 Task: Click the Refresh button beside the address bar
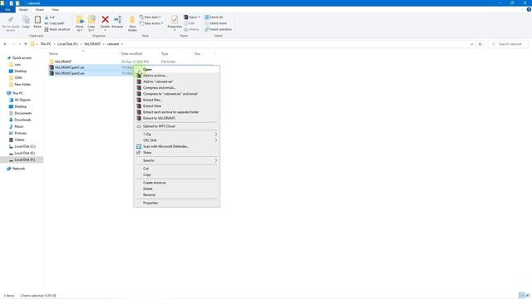point(480,44)
